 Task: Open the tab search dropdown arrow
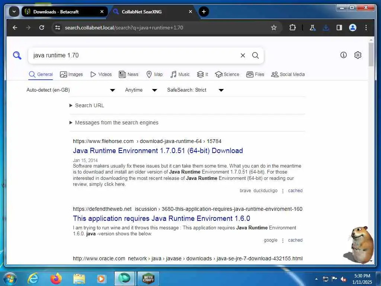pyautogui.click(x=14, y=12)
